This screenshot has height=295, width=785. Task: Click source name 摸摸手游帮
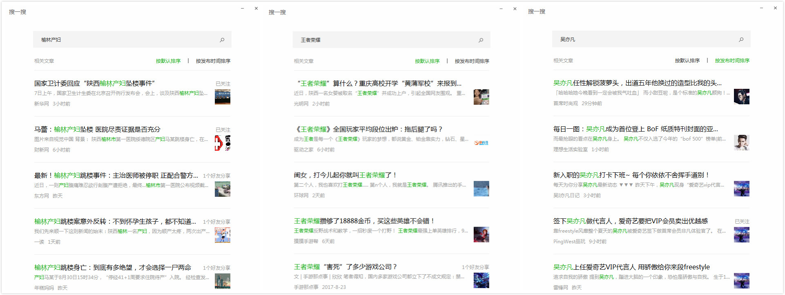pyautogui.click(x=306, y=242)
